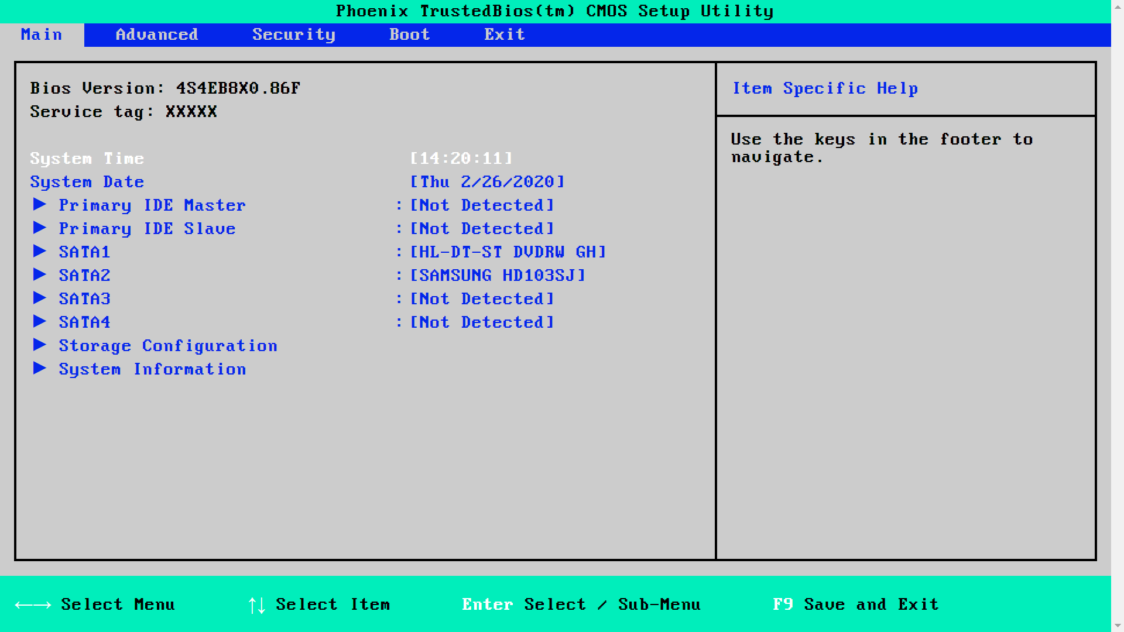The width and height of the screenshot is (1124, 632).
Task: Click Not Detected for Primary IDE Master
Action: coord(482,205)
